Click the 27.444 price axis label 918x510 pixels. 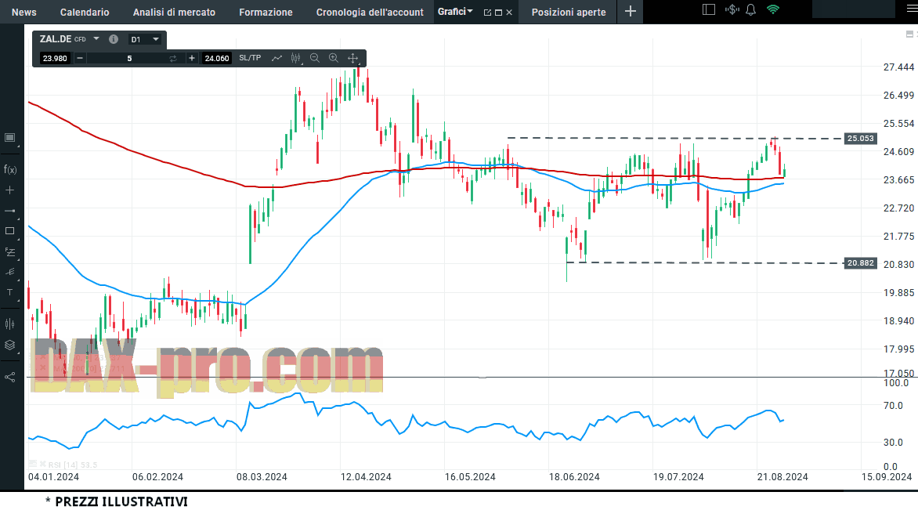(898, 67)
